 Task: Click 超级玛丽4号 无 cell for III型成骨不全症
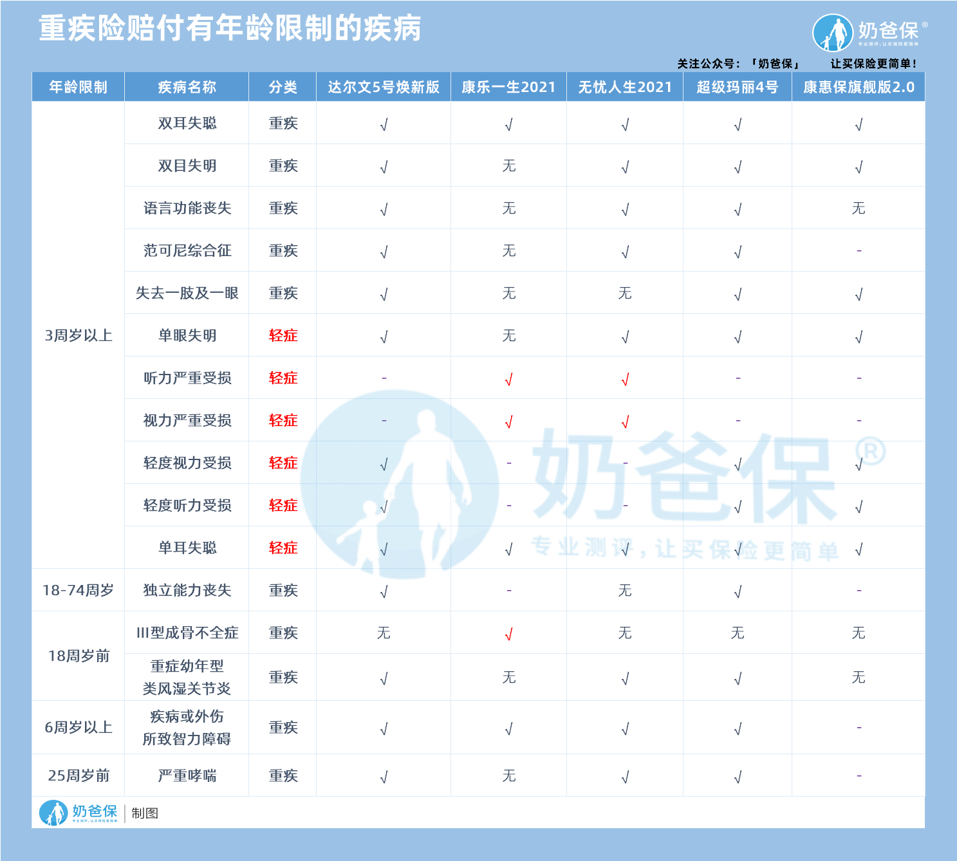[x=738, y=633]
